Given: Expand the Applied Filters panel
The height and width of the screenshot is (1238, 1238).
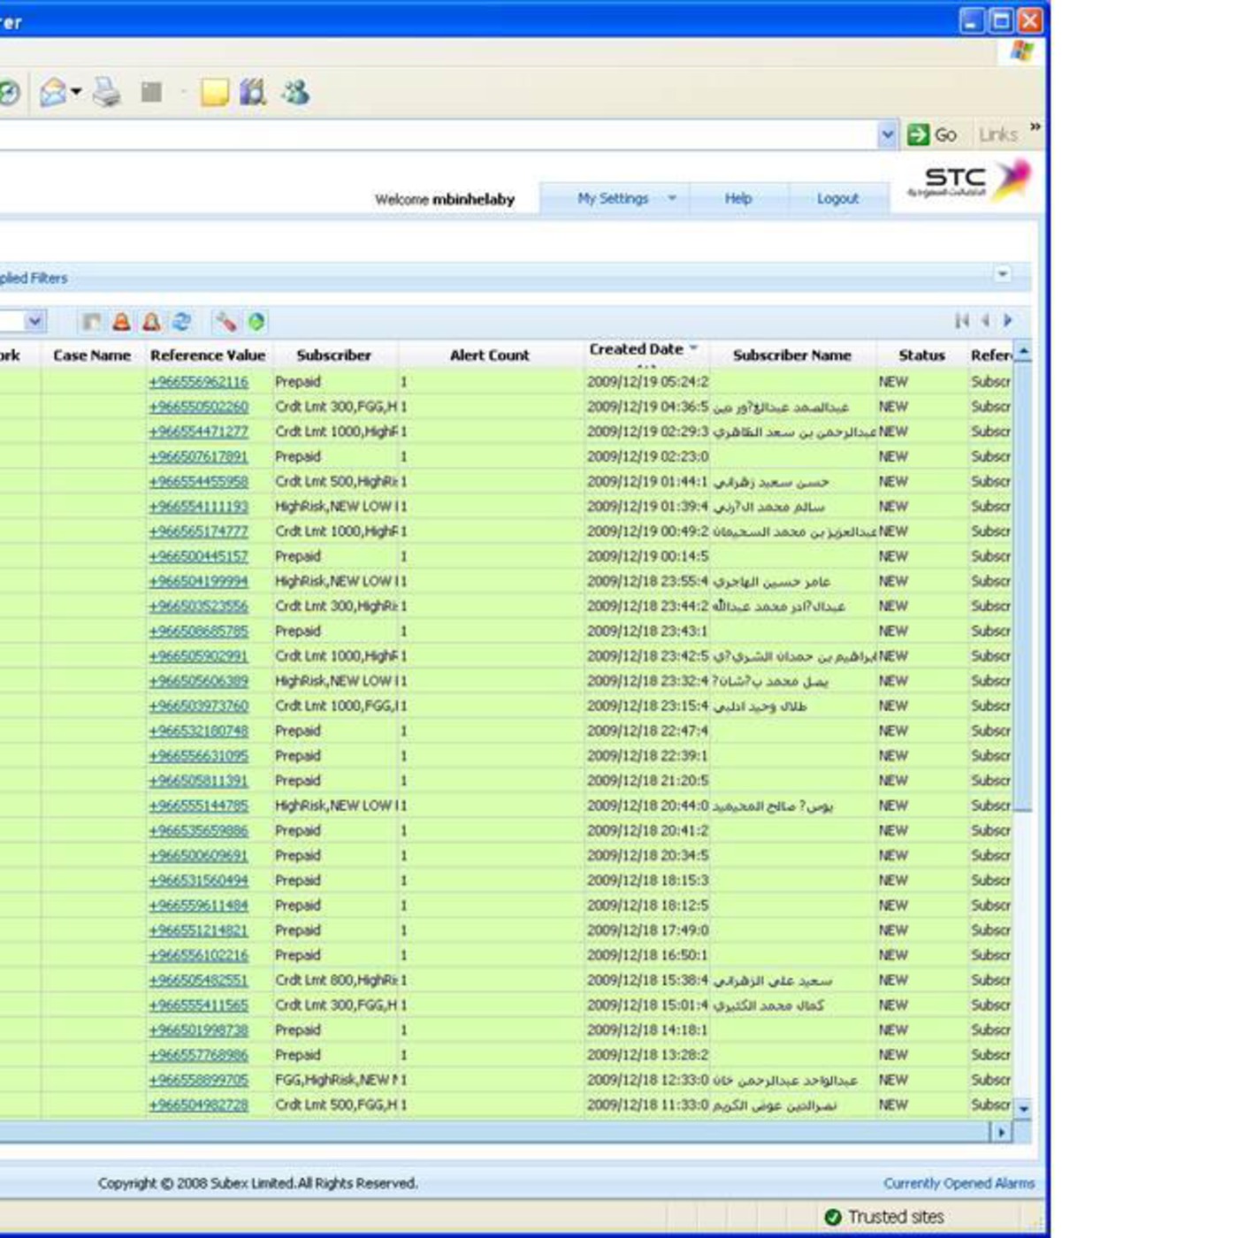Looking at the screenshot, I should point(1002,274).
